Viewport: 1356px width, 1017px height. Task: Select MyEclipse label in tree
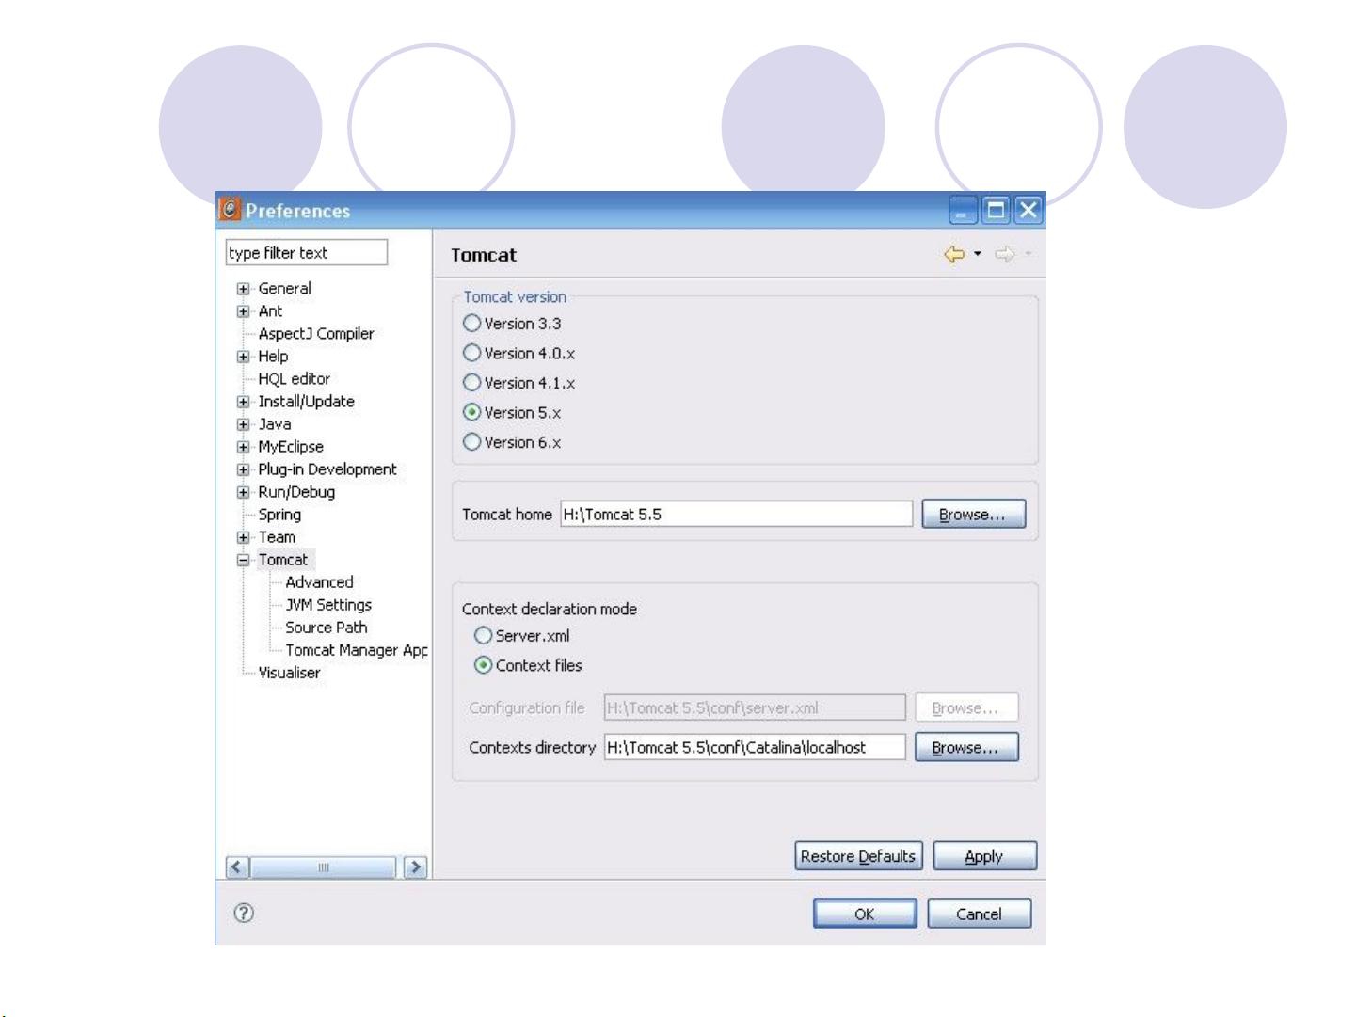(291, 447)
